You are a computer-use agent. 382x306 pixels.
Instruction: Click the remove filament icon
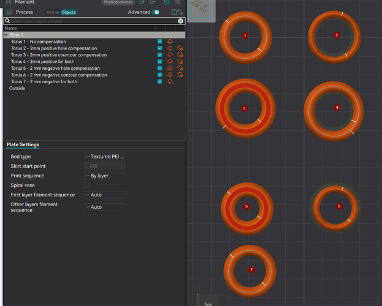(153, 2)
